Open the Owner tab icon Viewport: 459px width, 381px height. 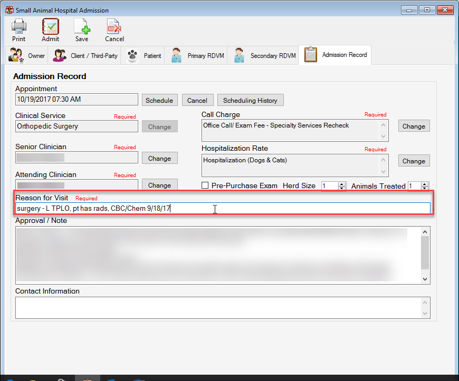click(x=16, y=55)
